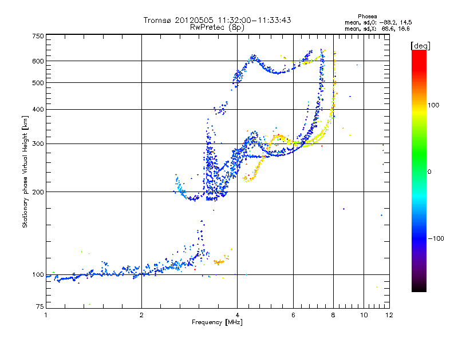Click the 'Stationary phase Virtual Height [km]' axis label

[25, 171]
